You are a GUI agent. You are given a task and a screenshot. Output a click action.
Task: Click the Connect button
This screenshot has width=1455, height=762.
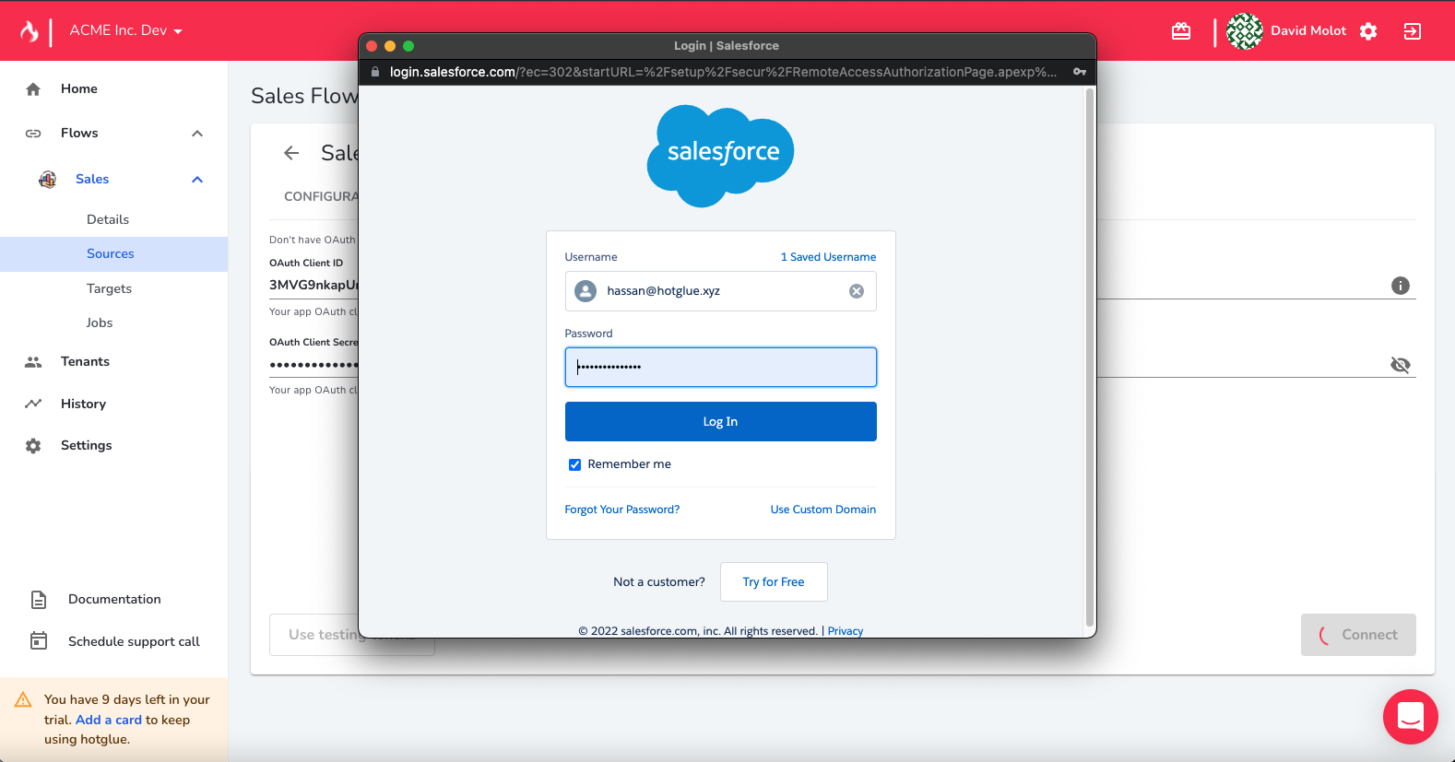(x=1358, y=635)
